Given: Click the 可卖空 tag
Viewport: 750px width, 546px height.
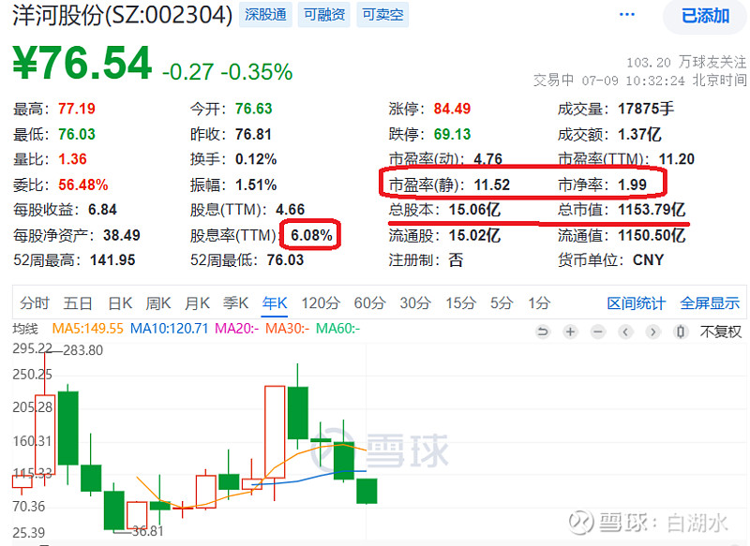Looking at the screenshot, I should click(x=382, y=15).
